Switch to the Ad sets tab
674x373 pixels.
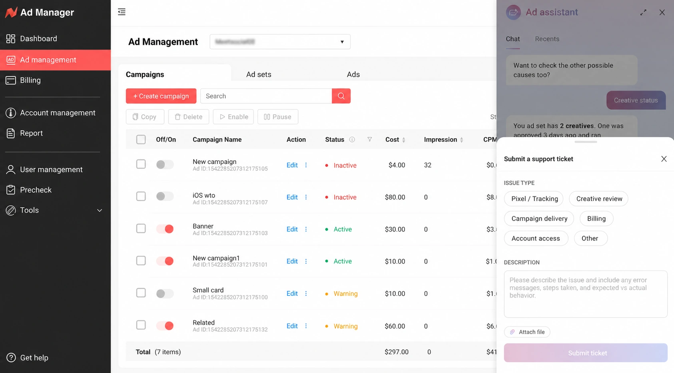point(259,74)
